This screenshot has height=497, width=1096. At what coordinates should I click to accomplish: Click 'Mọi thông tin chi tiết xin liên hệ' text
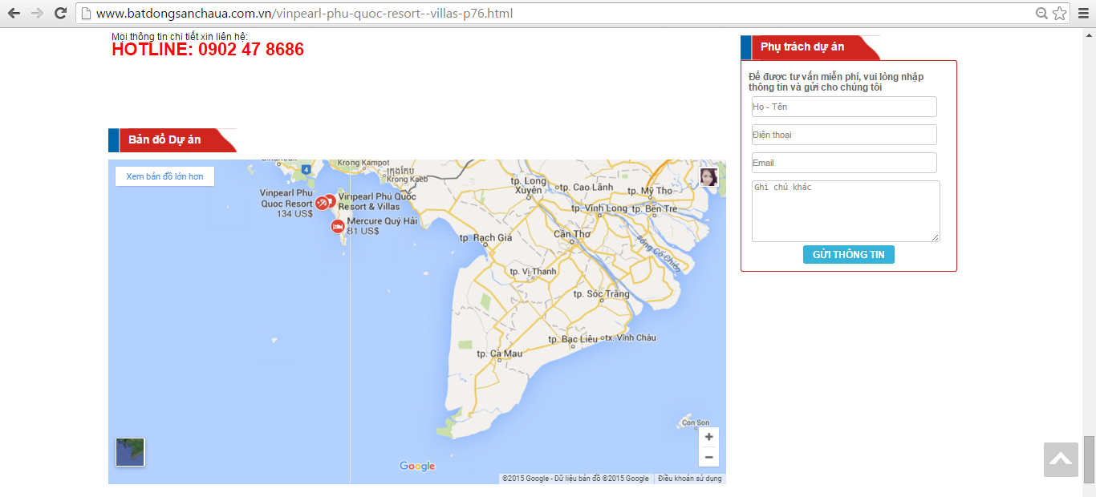click(180, 36)
